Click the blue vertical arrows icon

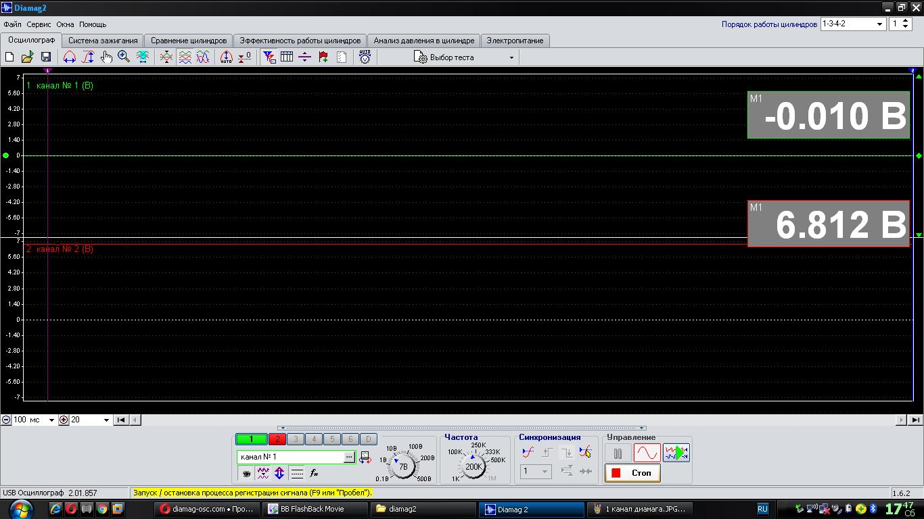(x=279, y=474)
